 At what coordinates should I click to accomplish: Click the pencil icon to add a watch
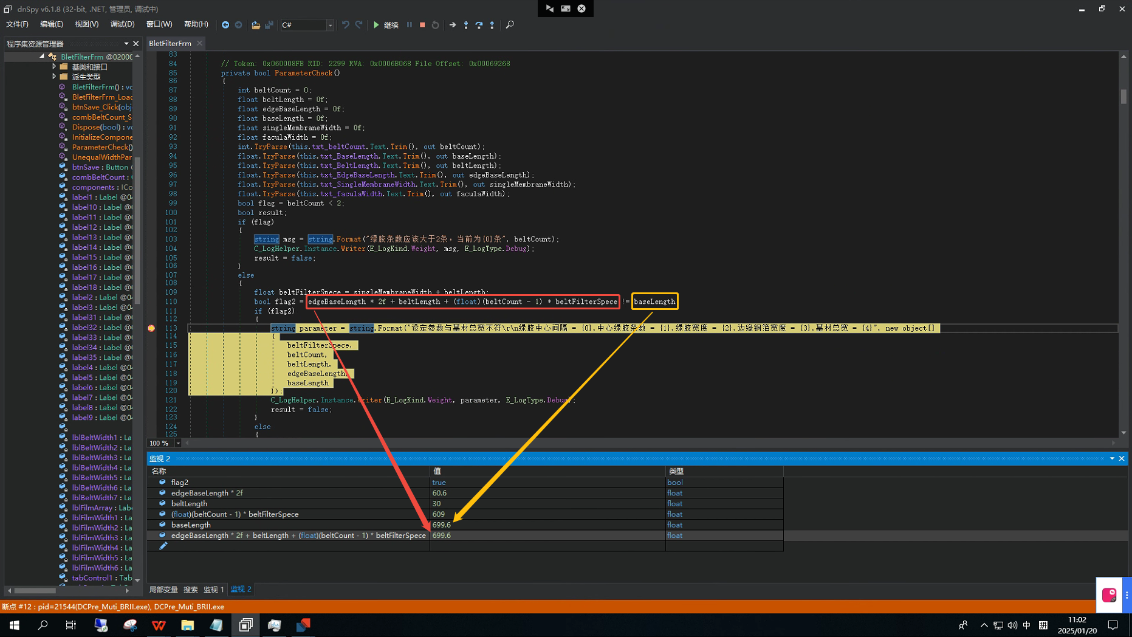pyautogui.click(x=163, y=546)
